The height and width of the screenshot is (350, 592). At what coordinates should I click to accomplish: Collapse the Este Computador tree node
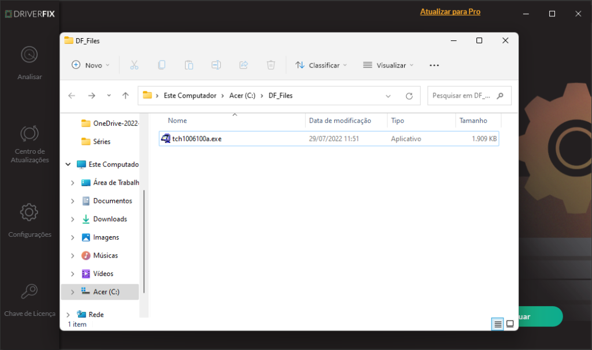coord(68,164)
